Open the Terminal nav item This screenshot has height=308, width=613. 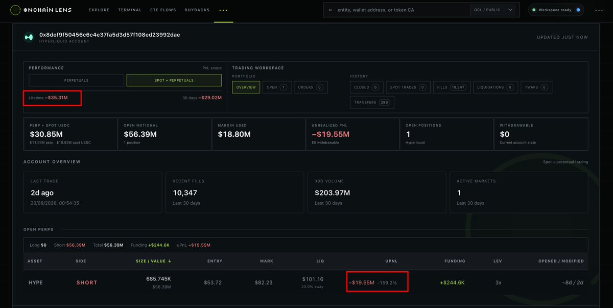[x=130, y=10]
